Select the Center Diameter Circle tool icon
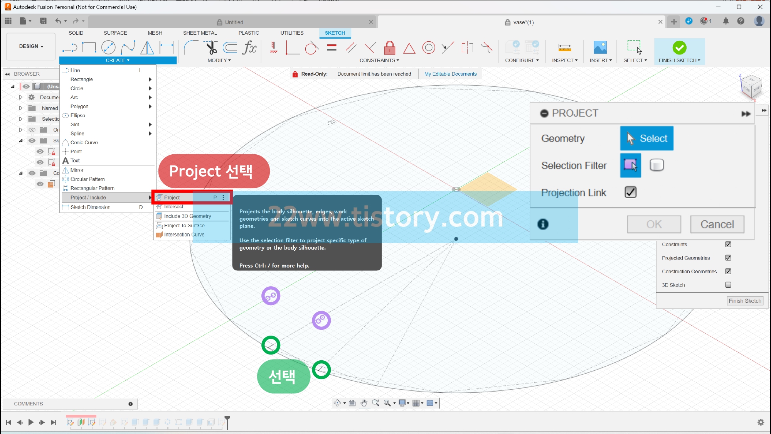Image resolution: width=771 pixels, height=434 pixels. click(x=108, y=48)
